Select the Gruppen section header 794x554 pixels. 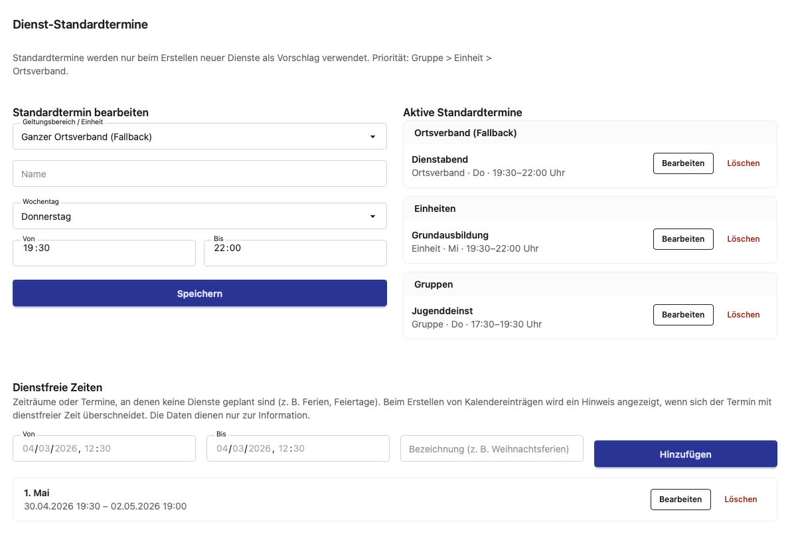pos(434,284)
